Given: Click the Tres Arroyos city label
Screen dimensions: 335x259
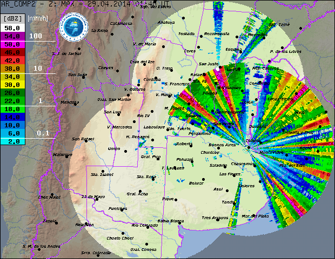Looking at the screenshot, I should [215, 217].
